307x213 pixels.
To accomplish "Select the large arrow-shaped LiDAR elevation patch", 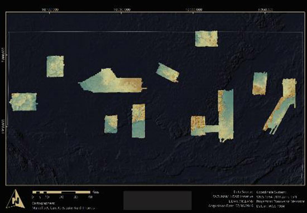I will point(112,81).
